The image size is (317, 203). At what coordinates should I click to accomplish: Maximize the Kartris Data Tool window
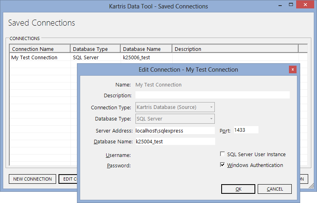coord(291,5)
